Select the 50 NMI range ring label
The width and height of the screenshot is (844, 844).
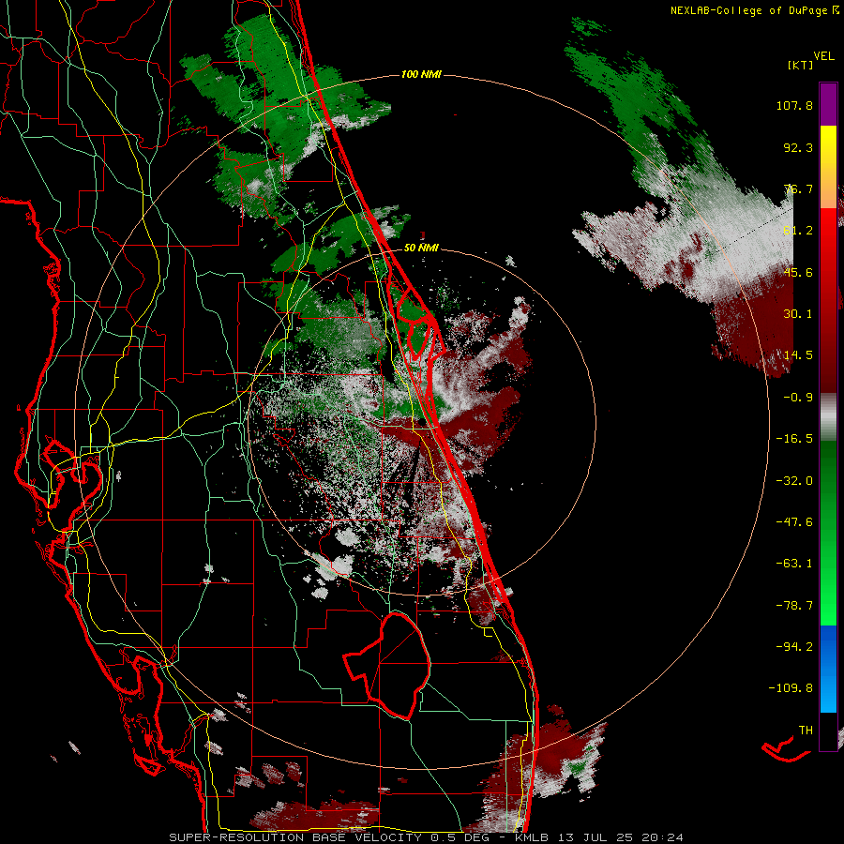pos(421,249)
